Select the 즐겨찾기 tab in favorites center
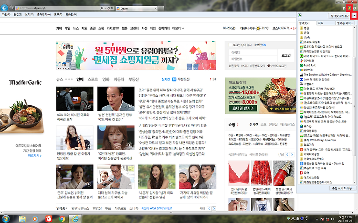Image resolution: width=358 pixels, height=223 pixels. 307,23
